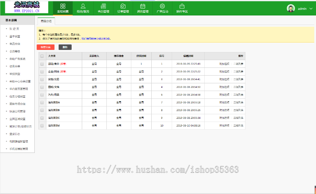Switch to the 商品分组 tab
This screenshot has width=316, height=194.
[x=46, y=21]
